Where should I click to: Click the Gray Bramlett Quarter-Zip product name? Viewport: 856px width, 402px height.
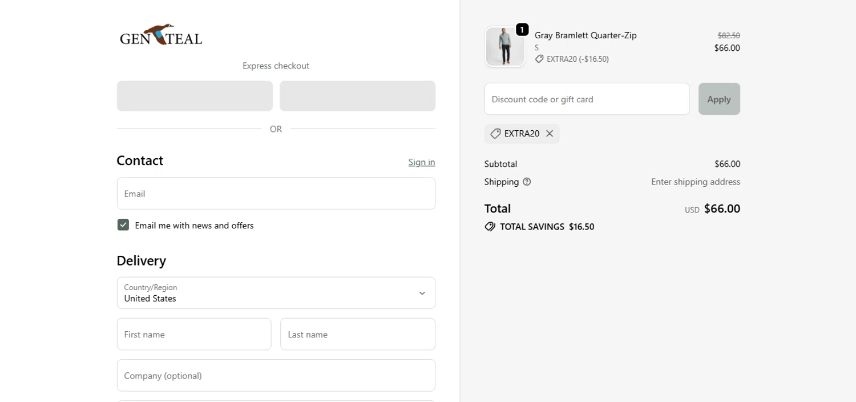point(586,35)
